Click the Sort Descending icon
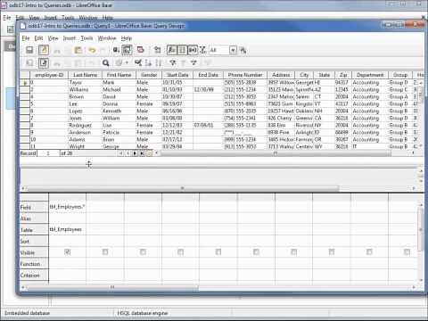 (159, 62)
